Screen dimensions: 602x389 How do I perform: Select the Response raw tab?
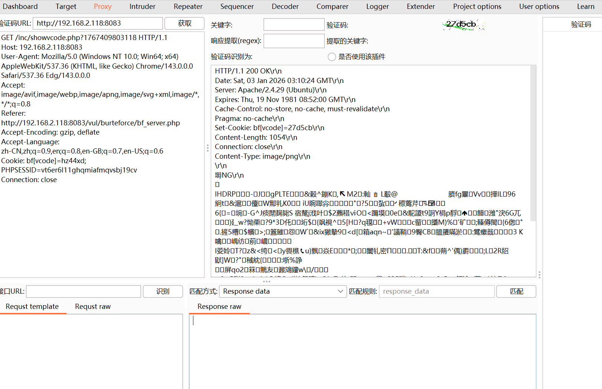[x=219, y=307]
